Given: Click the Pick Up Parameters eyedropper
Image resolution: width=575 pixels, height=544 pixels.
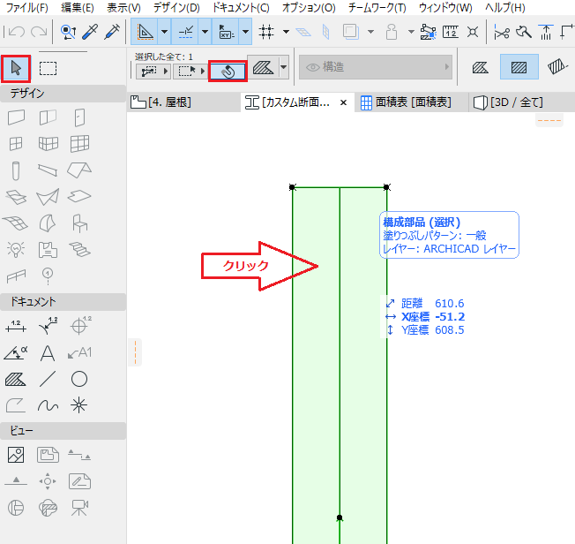Looking at the screenshot, I should coord(90,32).
